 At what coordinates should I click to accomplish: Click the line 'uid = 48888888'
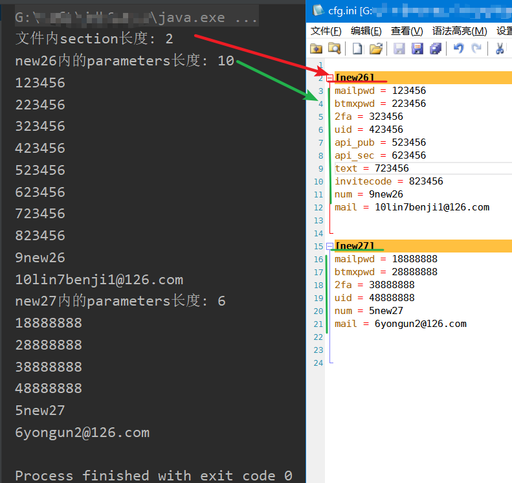click(375, 298)
